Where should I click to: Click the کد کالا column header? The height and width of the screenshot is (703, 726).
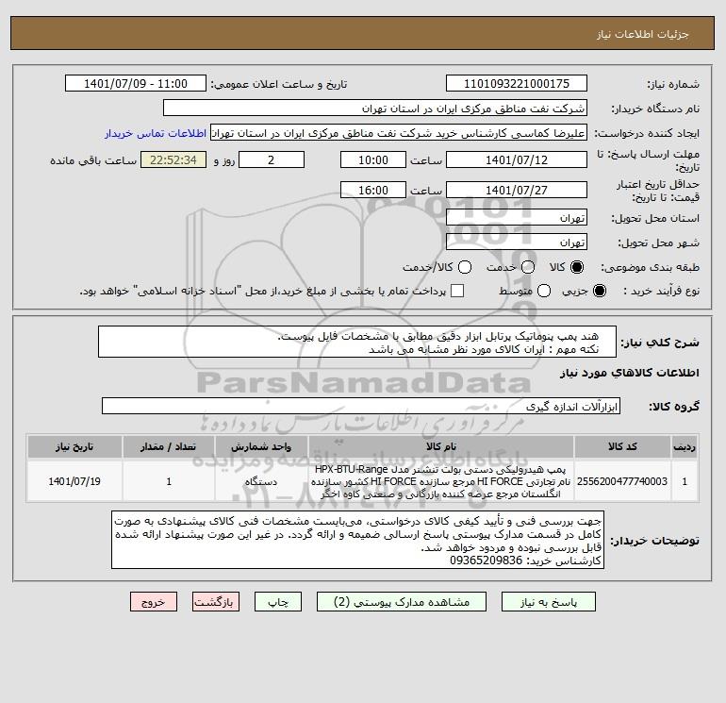point(622,446)
